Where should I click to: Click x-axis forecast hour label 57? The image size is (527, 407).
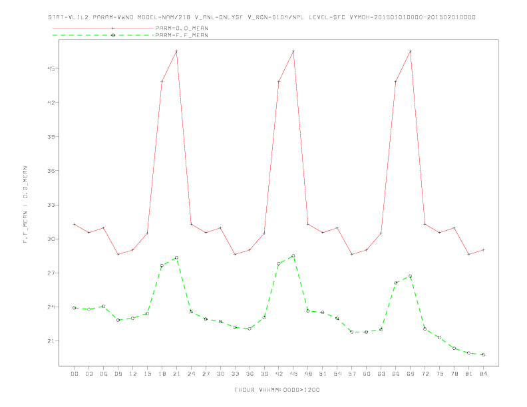click(352, 374)
